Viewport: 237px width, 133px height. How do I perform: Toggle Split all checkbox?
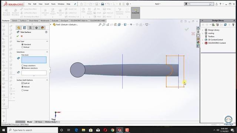pyautogui.click(x=22, y=83)
